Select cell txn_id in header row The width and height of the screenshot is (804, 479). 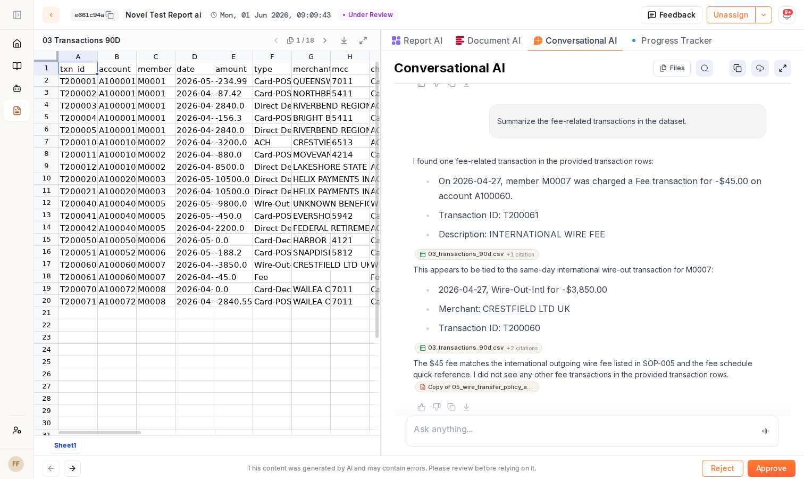click(x=78, y=69)
